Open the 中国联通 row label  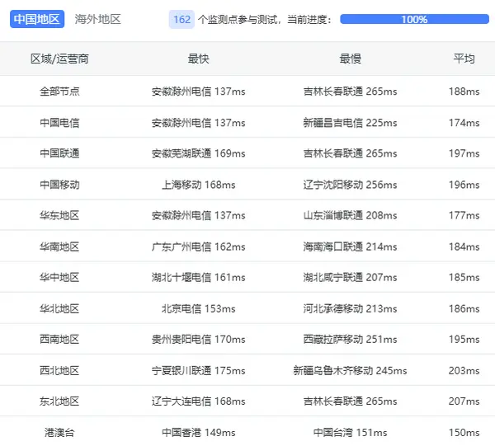tap(59, 153)
